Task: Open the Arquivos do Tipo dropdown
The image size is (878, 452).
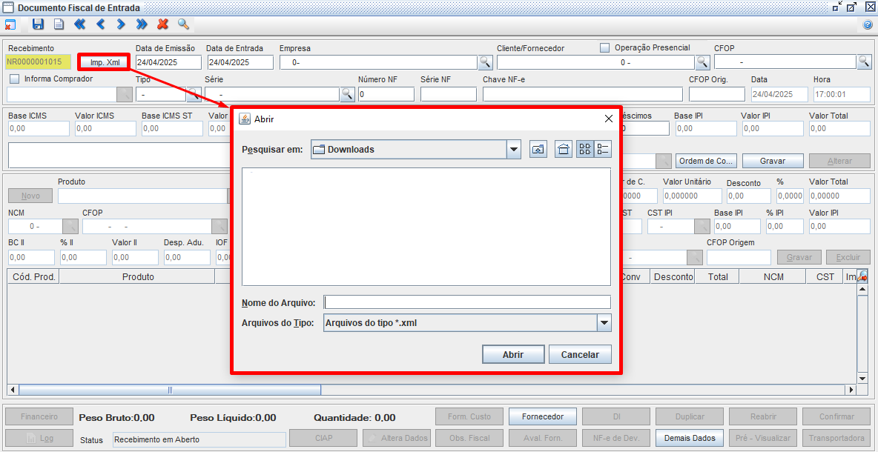Action: point(604,323)
